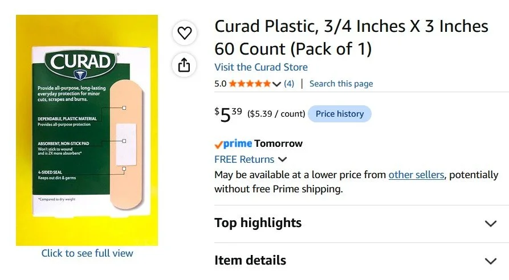
Task: Click the Item details heading
Action: coord(250,261)
